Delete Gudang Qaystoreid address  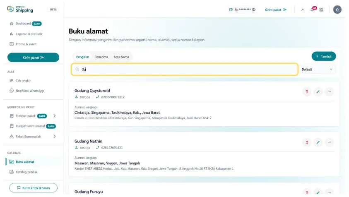[x=307, y=91]
